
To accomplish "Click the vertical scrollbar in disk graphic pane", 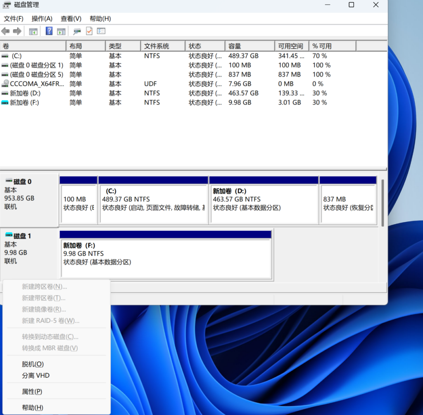I will [383, 202].
